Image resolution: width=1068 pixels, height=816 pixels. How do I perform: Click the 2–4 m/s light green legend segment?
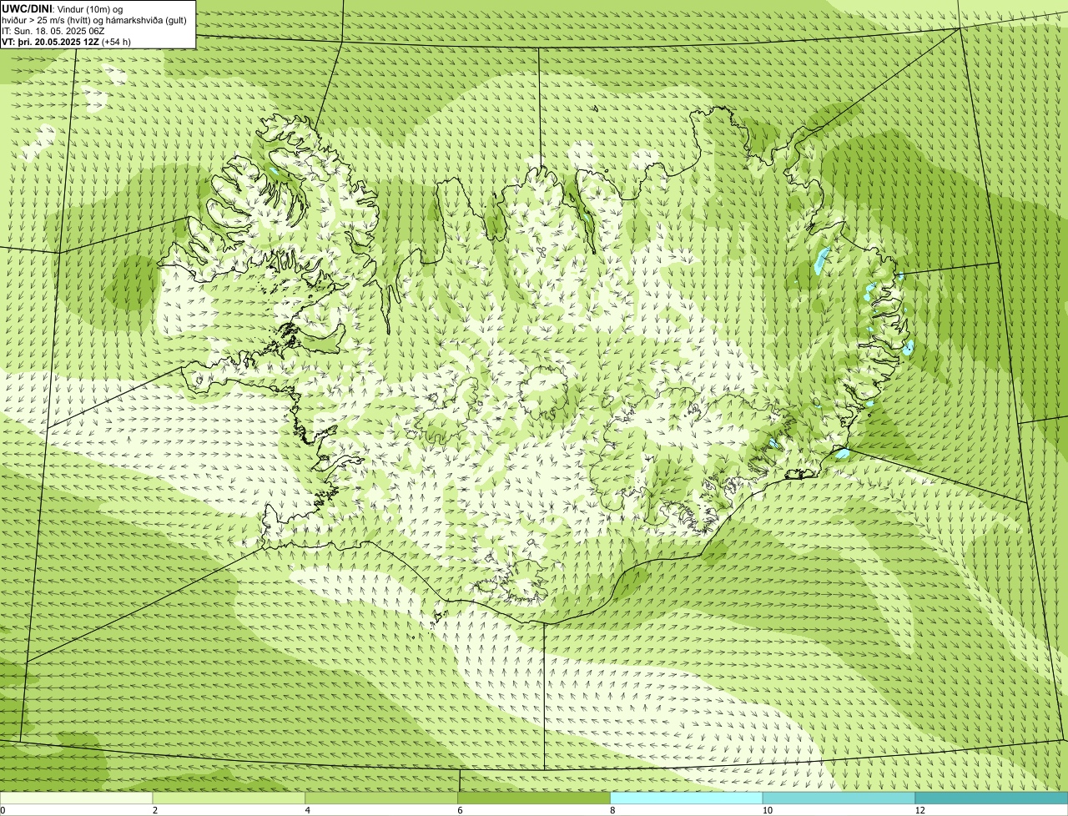click(229, 798)
